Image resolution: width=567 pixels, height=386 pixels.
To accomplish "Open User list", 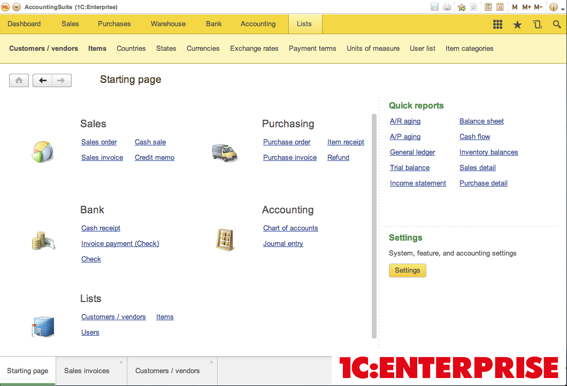I will pos(423,49).
